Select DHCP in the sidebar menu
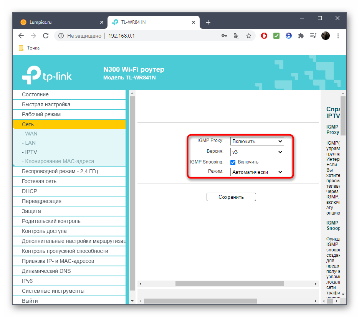 (x=30, y=191)
